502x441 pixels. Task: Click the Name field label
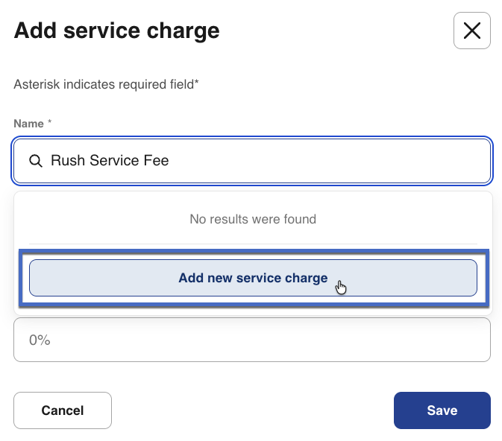tap(28, 123)
